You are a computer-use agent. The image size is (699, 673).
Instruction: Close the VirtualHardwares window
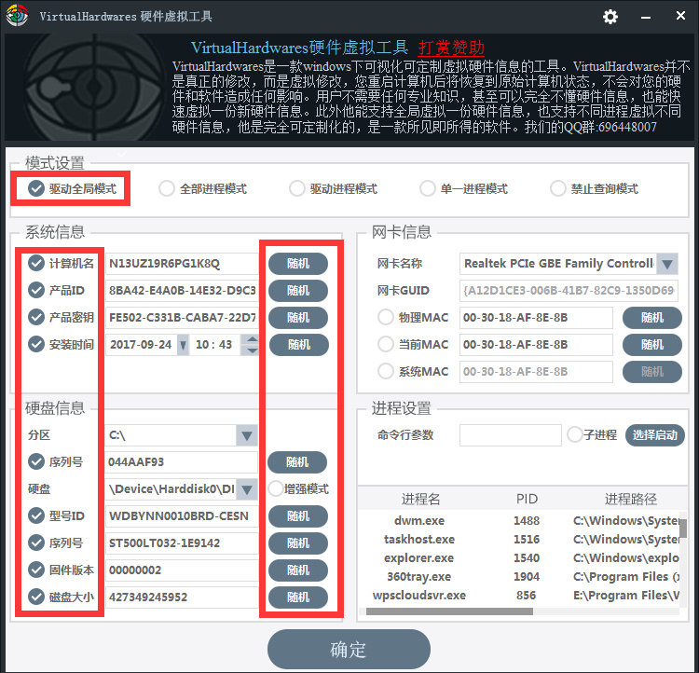[680, 16]
